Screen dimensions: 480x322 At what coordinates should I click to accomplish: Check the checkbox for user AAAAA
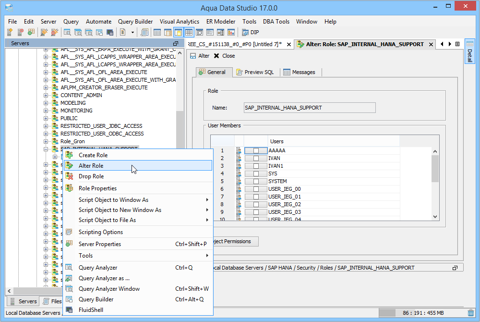(256, 150)
